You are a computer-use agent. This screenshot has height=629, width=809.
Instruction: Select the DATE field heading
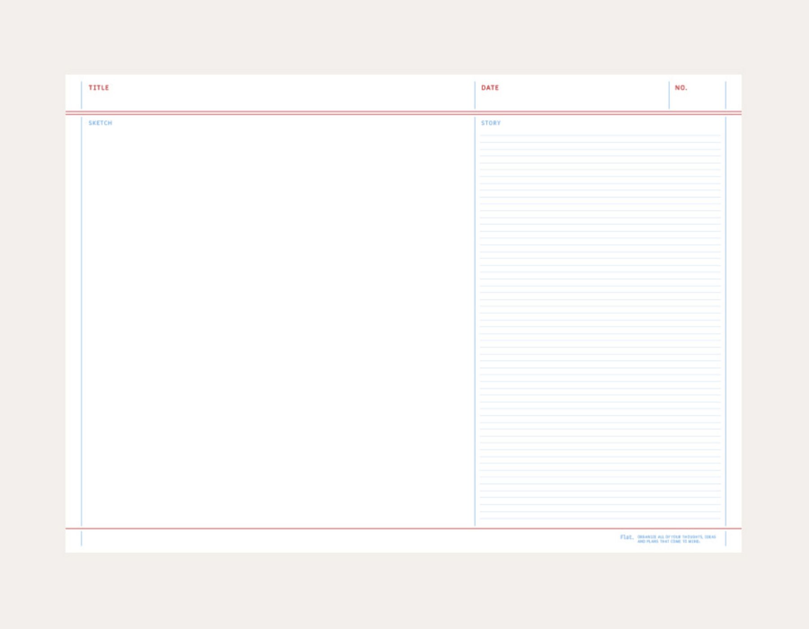pyautogui.click(x=490, y=88)
